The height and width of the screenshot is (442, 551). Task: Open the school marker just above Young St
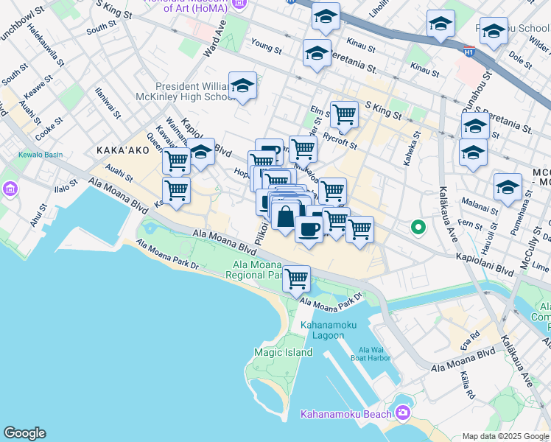pyautogui.click(x=317, y=54)
